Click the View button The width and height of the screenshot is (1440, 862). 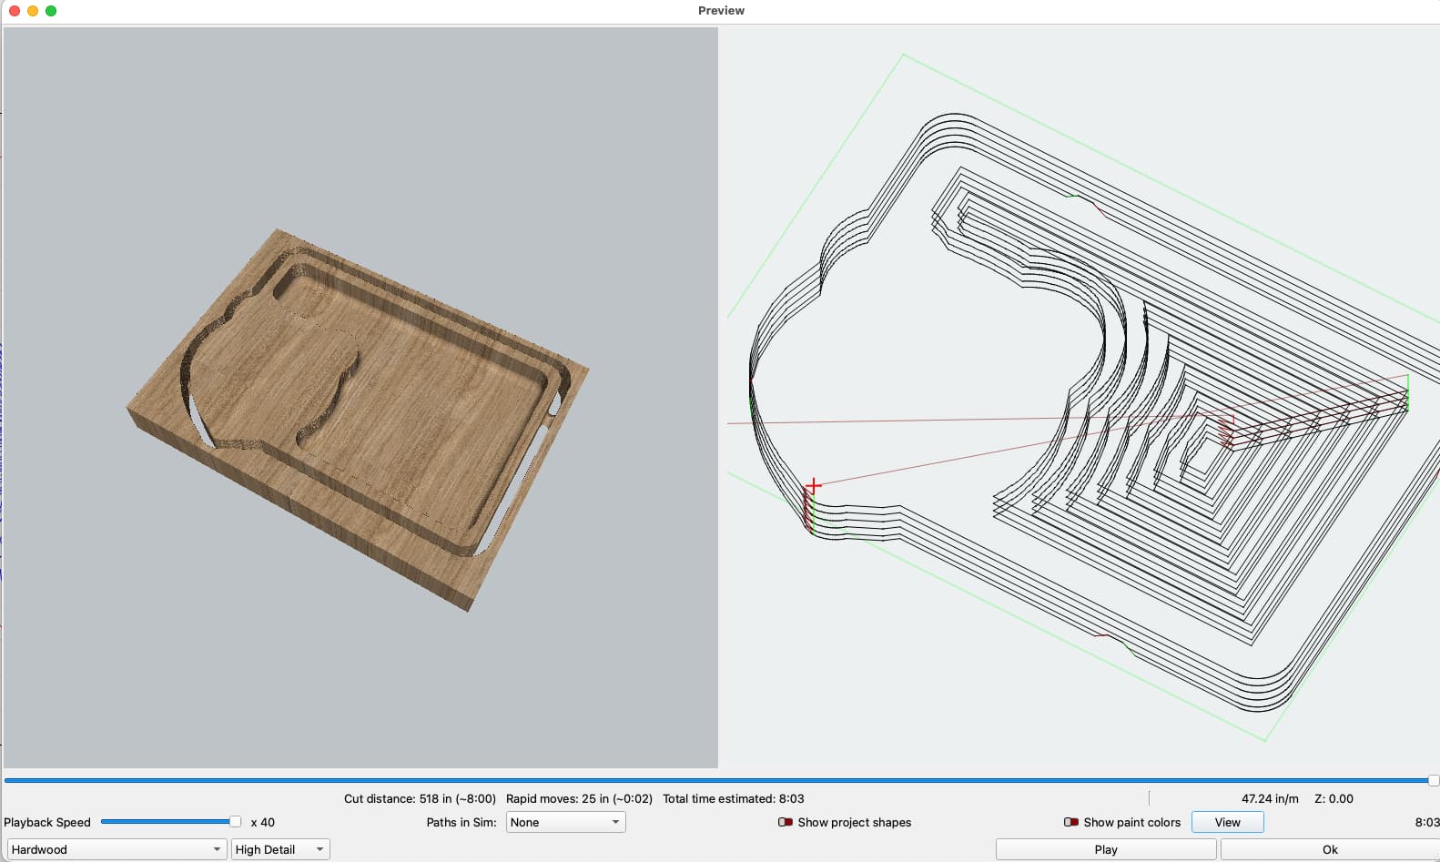[x=1227, y=822]
